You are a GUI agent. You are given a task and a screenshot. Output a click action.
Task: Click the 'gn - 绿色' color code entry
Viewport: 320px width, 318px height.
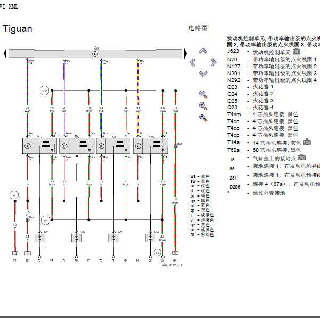click(200, 200)
